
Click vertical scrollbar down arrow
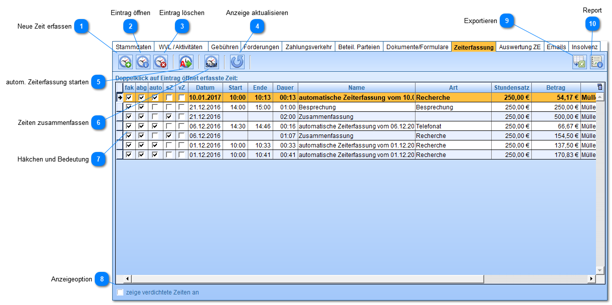[x=600, y=270]
